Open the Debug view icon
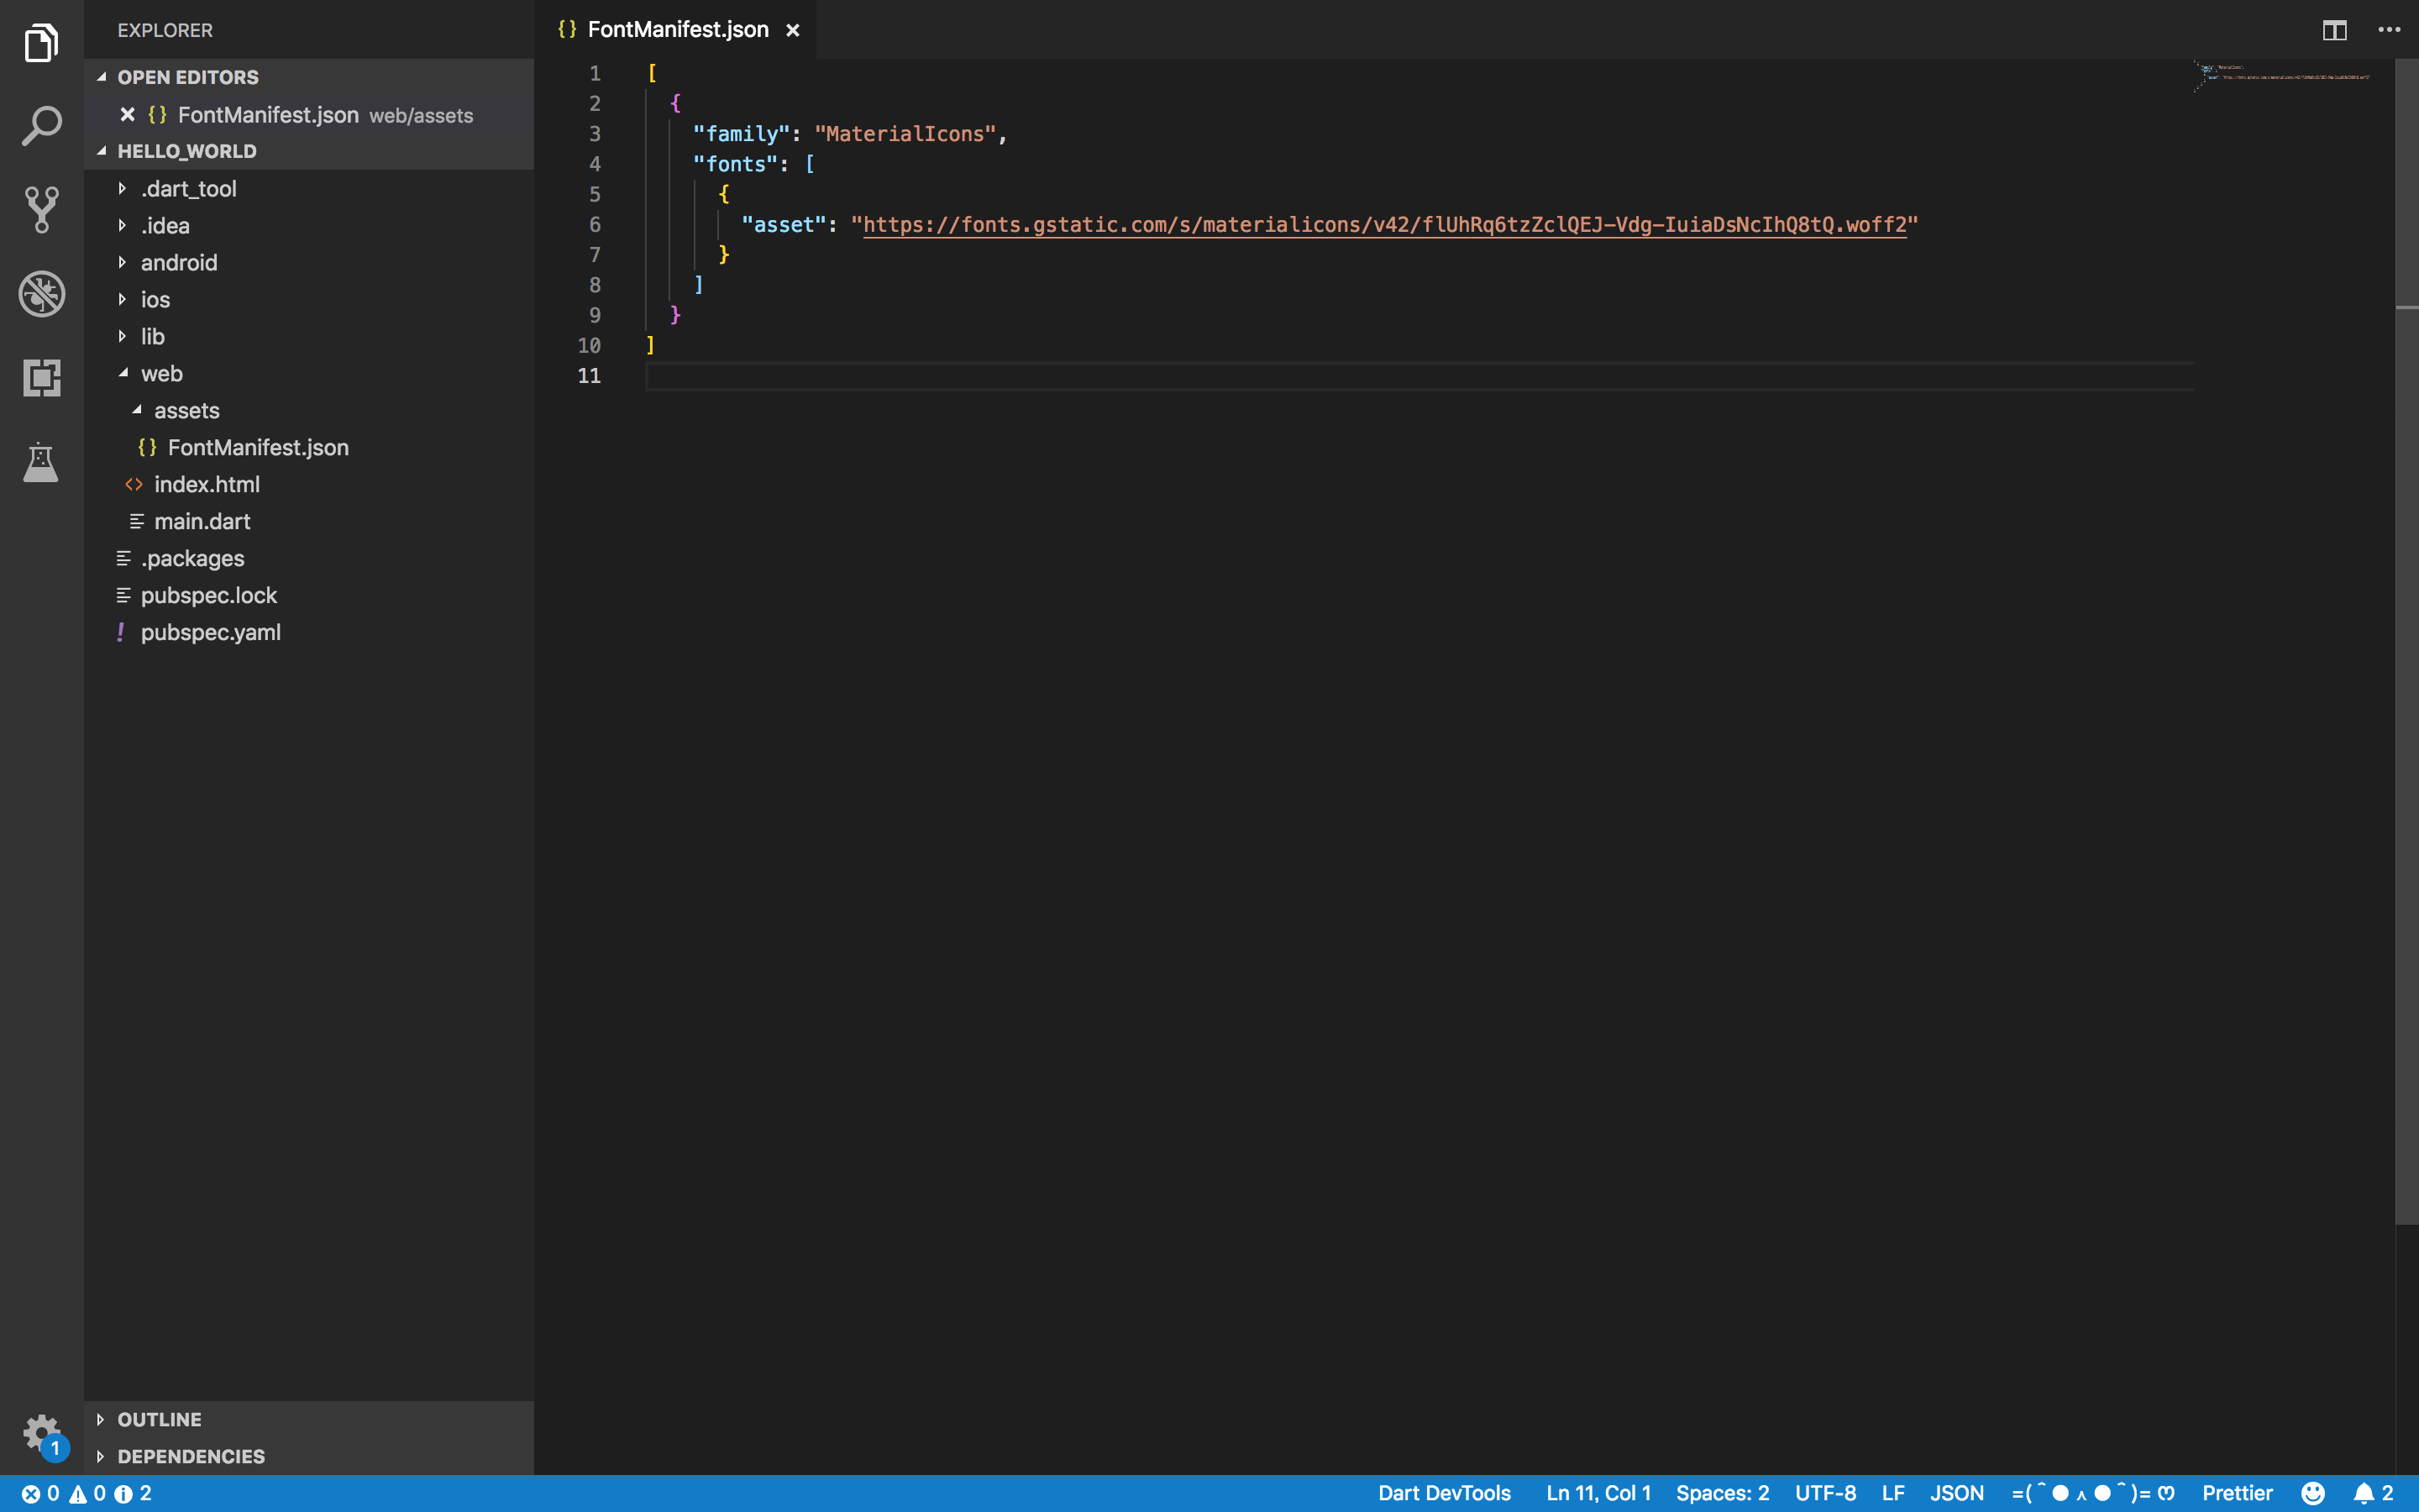 [41, 294]
